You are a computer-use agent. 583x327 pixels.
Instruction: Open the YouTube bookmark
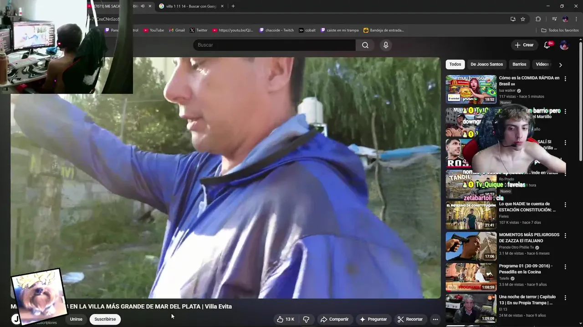(x=153, y=30)
